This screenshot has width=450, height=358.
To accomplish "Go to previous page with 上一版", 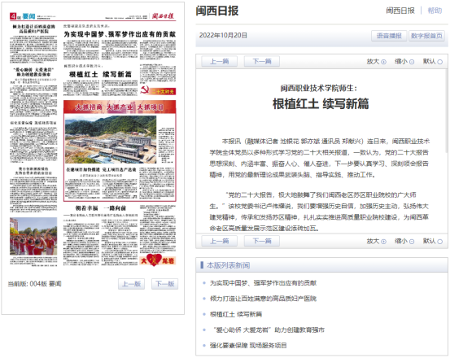I will 132,284.
